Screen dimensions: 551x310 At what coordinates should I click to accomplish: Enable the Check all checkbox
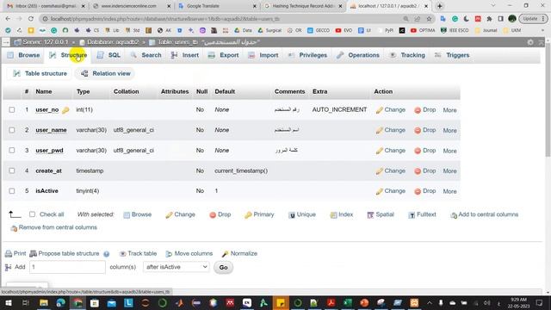pos(33,214)
